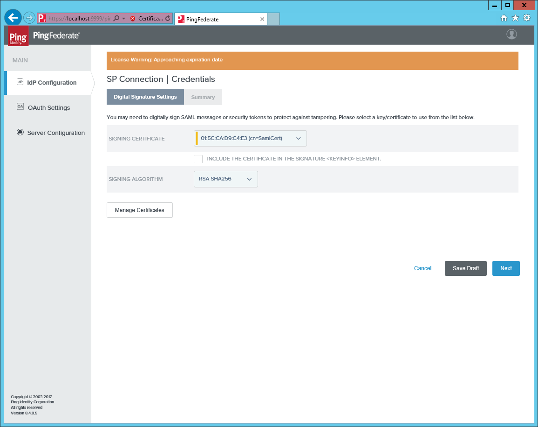538x427 pixels.
Task: Click the 'SP Connection | Credentials' heading
Action: 161,79
